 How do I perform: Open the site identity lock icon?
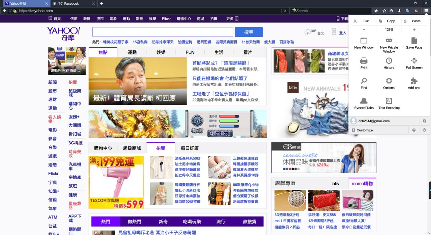[15, 11]
